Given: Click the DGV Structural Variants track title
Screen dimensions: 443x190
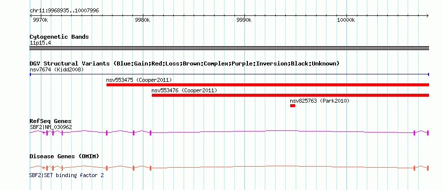Looking at the screenshot, I should tap(185, 63).
